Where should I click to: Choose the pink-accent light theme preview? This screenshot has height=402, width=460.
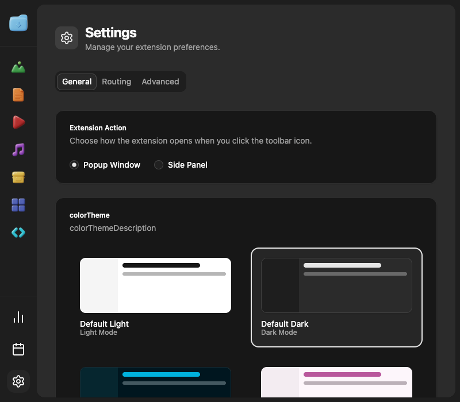[x=336, y=382]
